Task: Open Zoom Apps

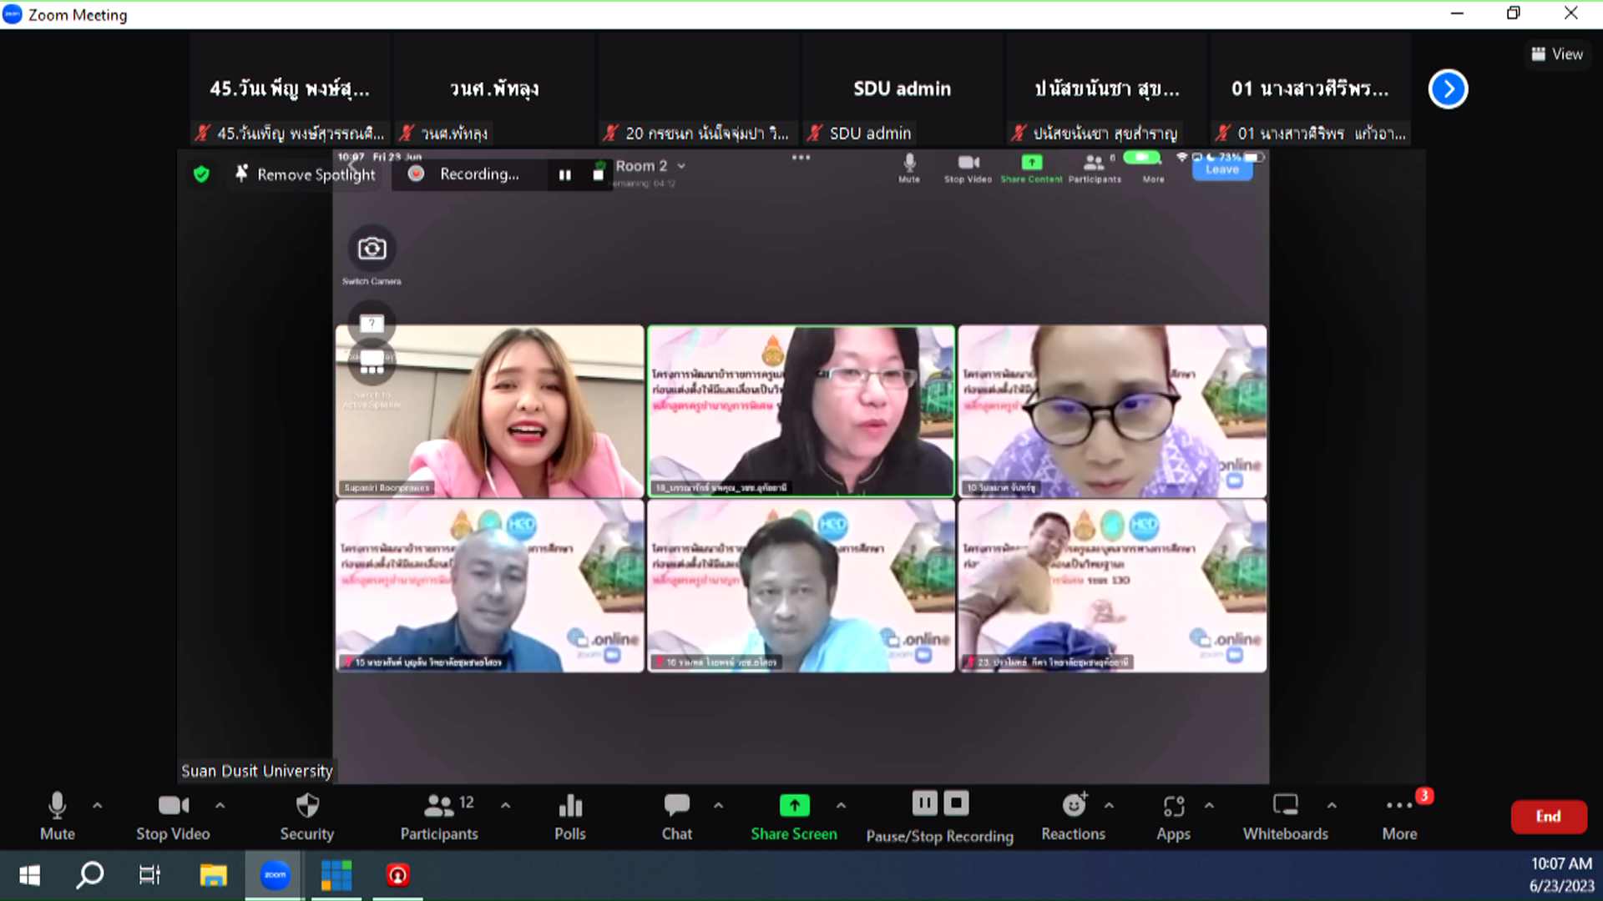Action: (1173, 816)
